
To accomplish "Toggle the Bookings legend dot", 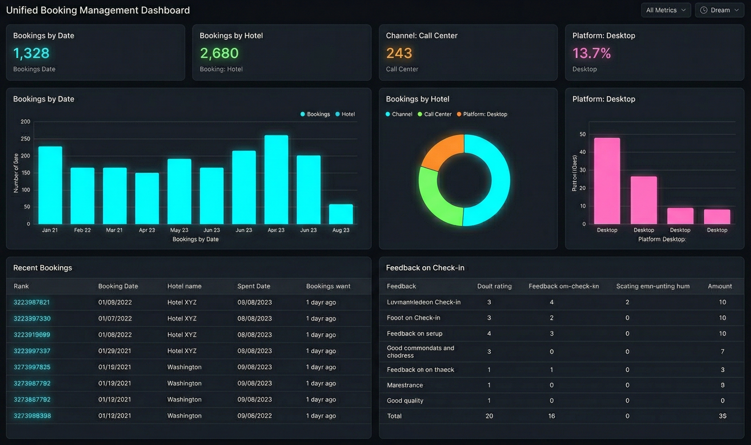I will click(x=303, y=114).
